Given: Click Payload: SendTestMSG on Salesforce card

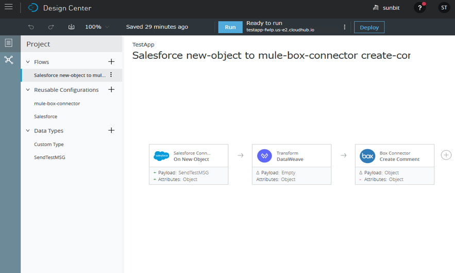Looking at the screenshot, I should 183,173.
